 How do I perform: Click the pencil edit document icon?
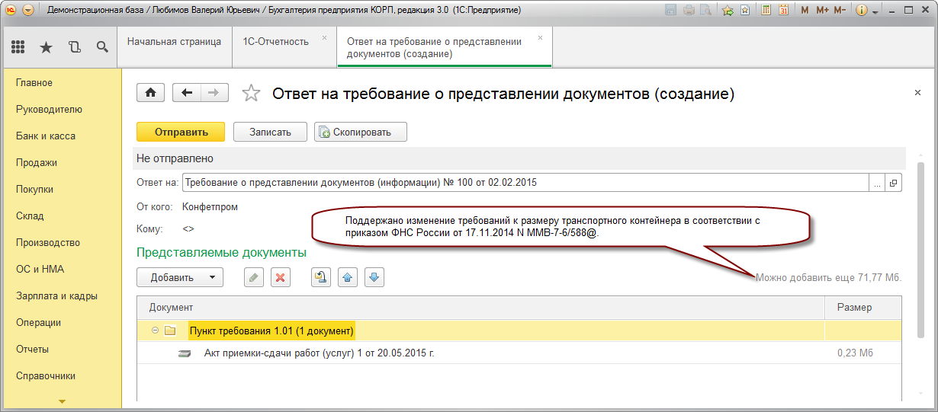tap(254, 277)
